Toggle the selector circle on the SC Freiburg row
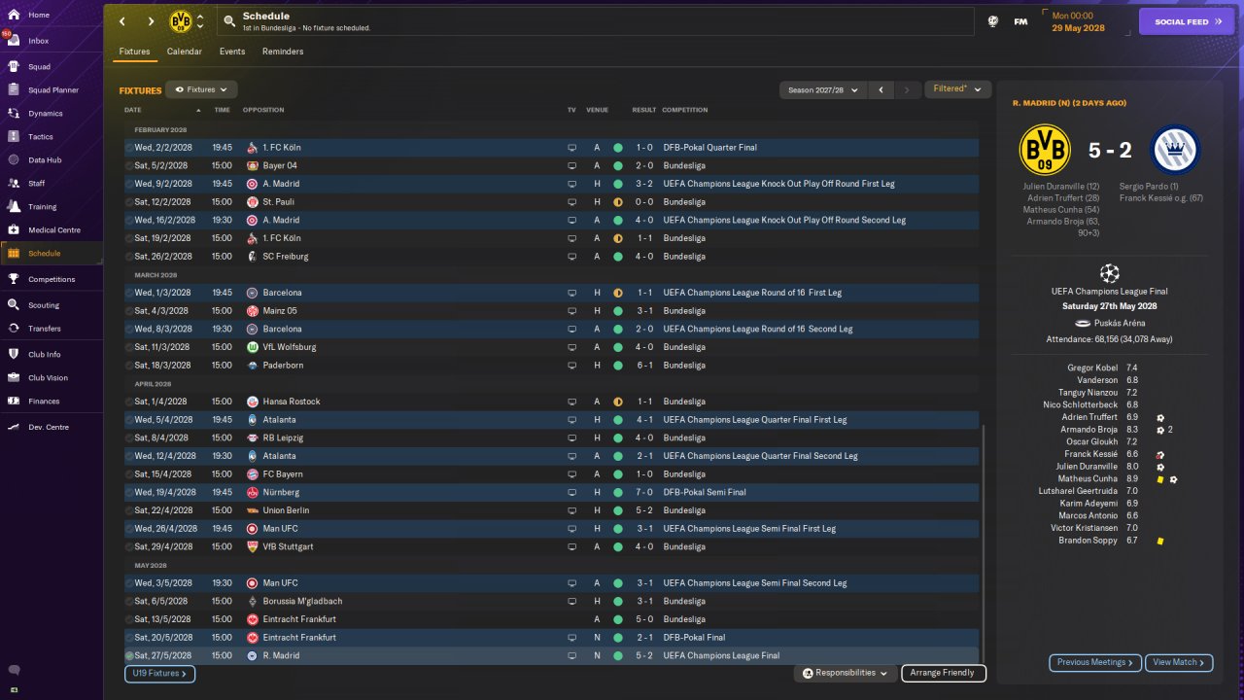Image resolution: width=1244 pixels, height=700 pixels. 129,257
